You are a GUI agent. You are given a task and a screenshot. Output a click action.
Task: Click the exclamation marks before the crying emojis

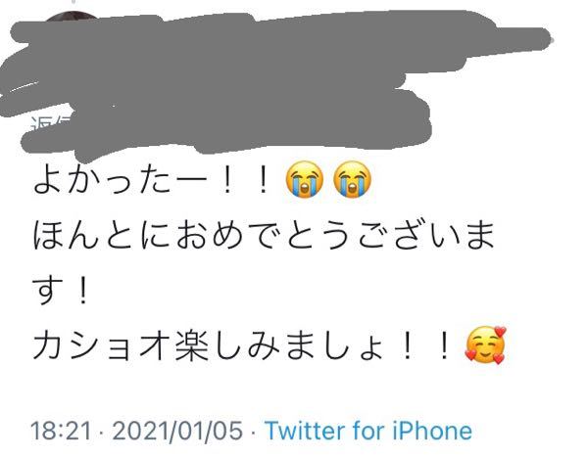click(x=246, y=180)
